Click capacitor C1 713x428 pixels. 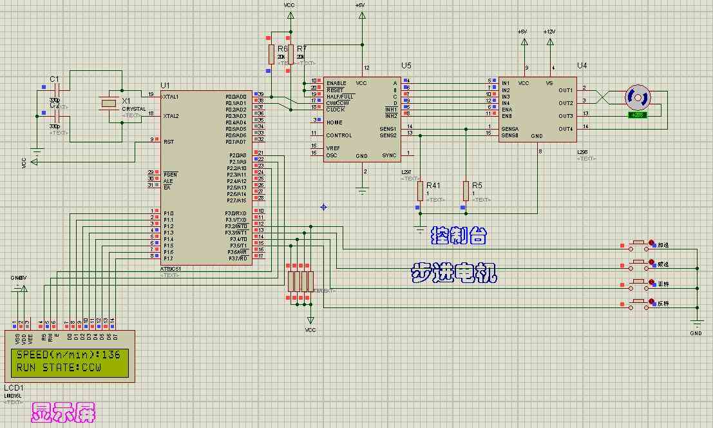point(54,92)
